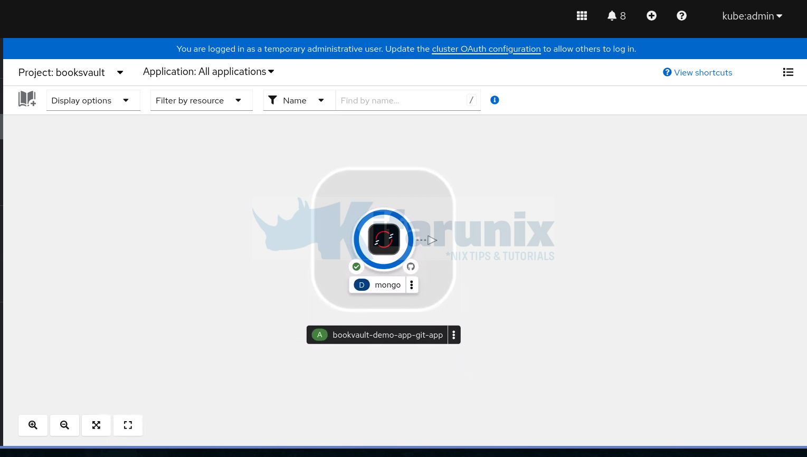
Task: Follow the cluster OAuth configuration link
Action: [x=486, y=49]
